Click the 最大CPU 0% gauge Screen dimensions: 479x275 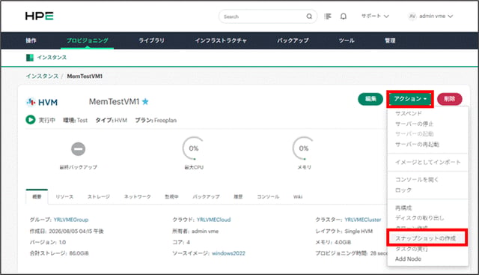194,148
